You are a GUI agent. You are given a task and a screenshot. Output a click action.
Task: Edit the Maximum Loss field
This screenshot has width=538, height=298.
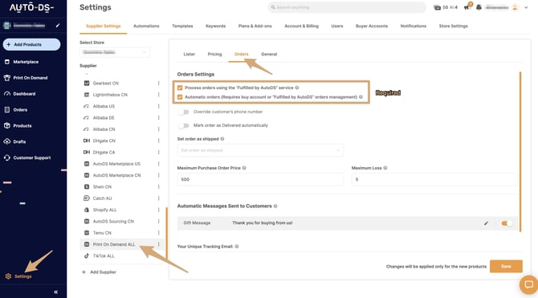[x=434, y=179]
